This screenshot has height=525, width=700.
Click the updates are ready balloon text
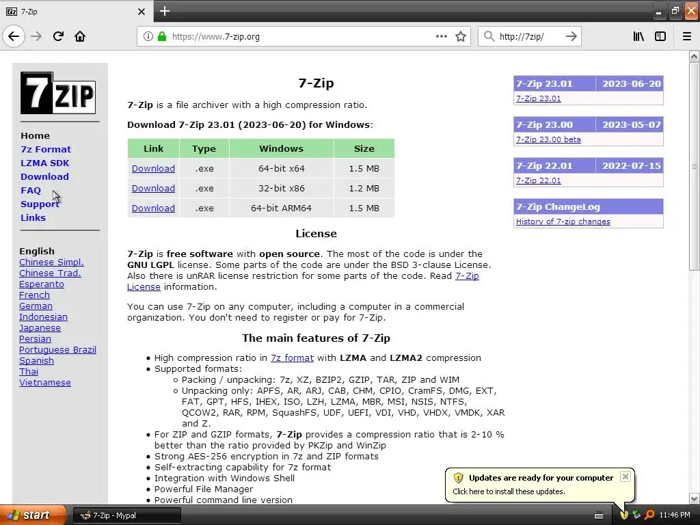[541, 478]
